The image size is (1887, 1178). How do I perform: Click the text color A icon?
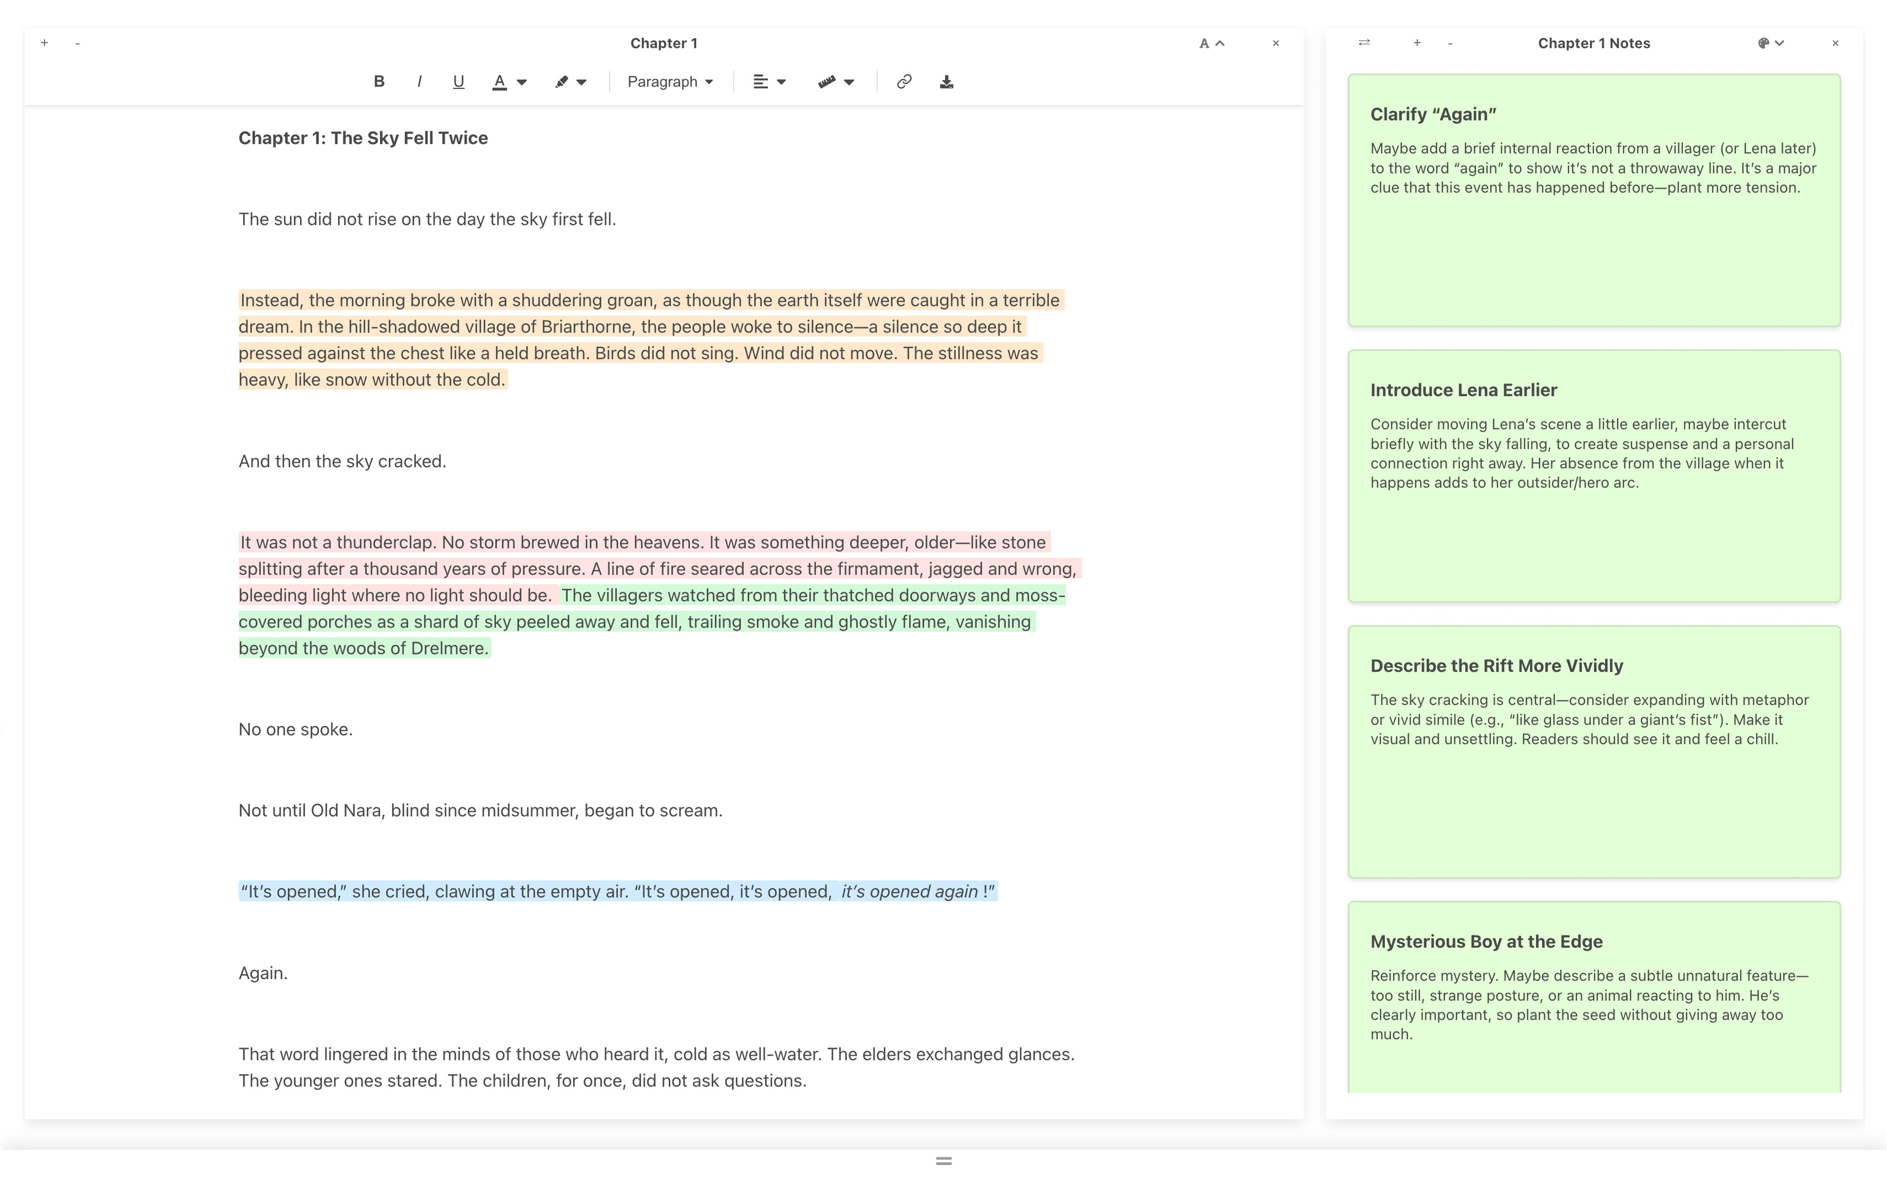pos(500,82)
